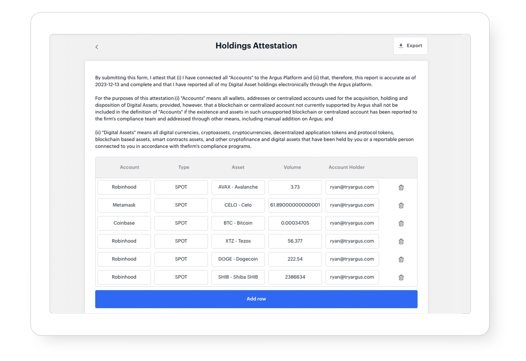Delete the XTZ - Tezos row
The height and width of the screenshot is (361, 526).
click(x=401, y=241)
